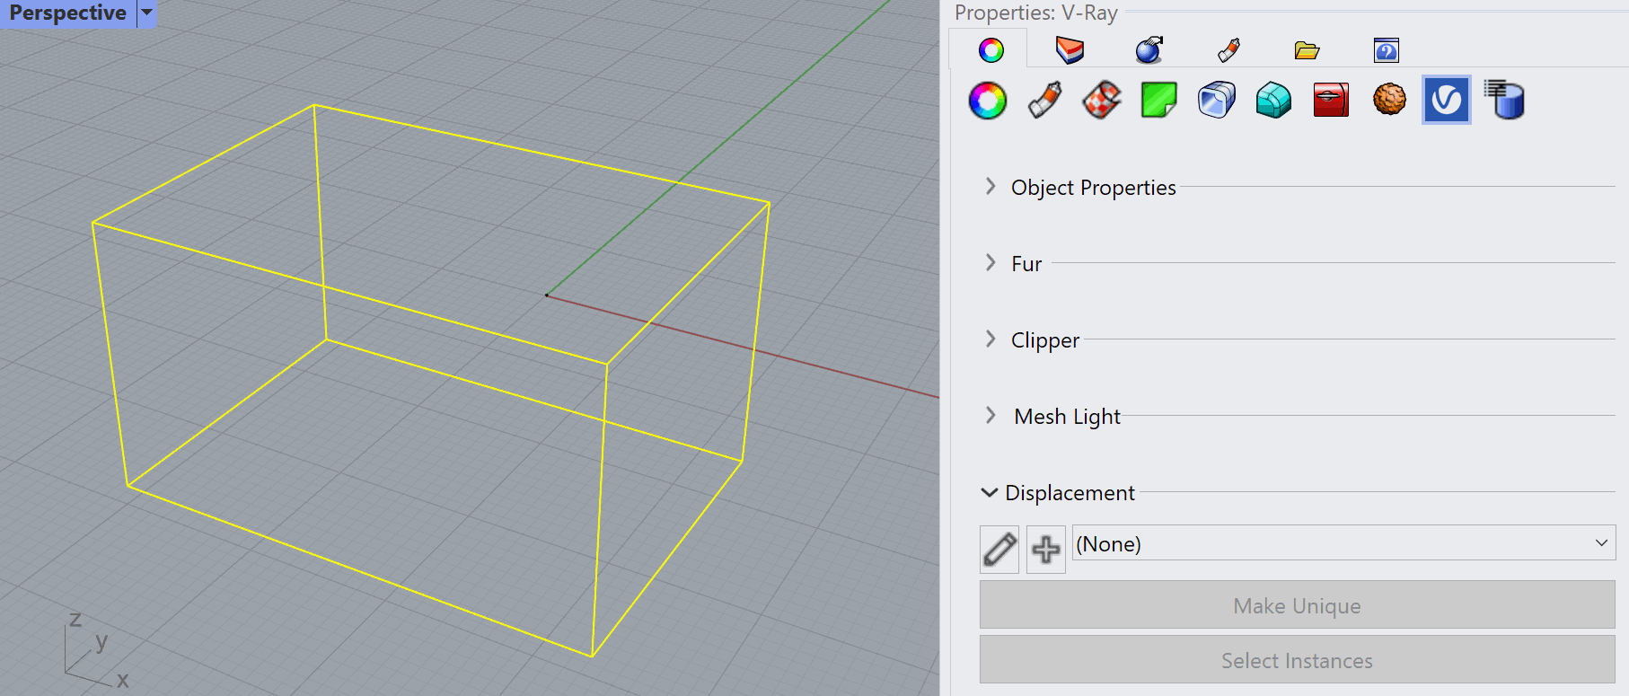1629x696 pixels.
Task: Switch to the Layers panel tab
Action: [1070, 50]
